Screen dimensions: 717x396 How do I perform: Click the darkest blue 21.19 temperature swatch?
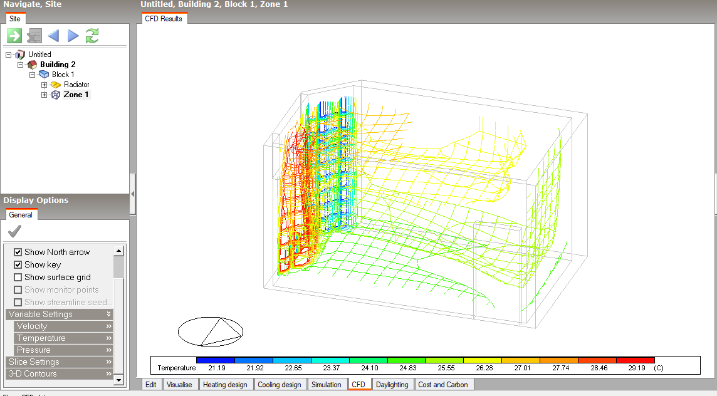coord(216,360)
